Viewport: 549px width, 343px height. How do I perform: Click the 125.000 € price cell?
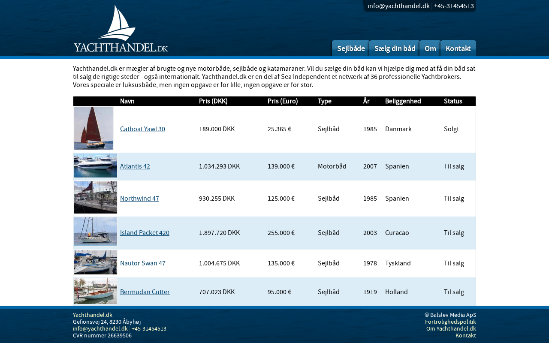[x=281, y=199]
